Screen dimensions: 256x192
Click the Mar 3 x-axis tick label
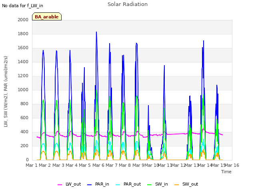(58, 165)
